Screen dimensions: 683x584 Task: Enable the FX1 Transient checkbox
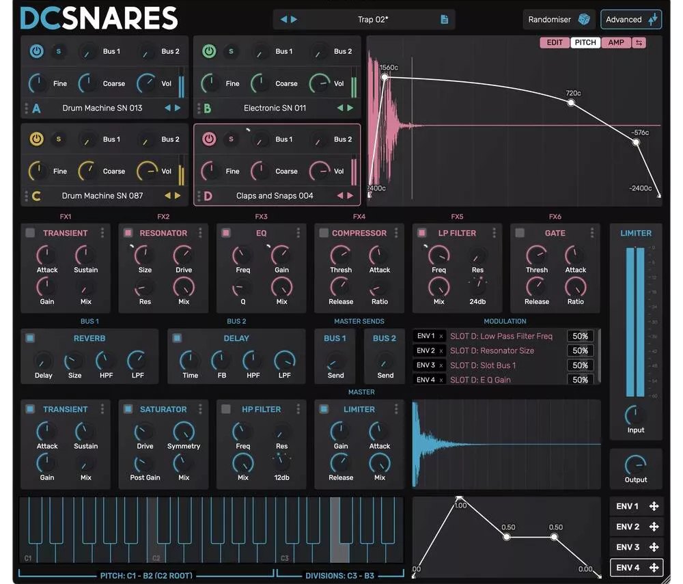(x=30, y=232)
